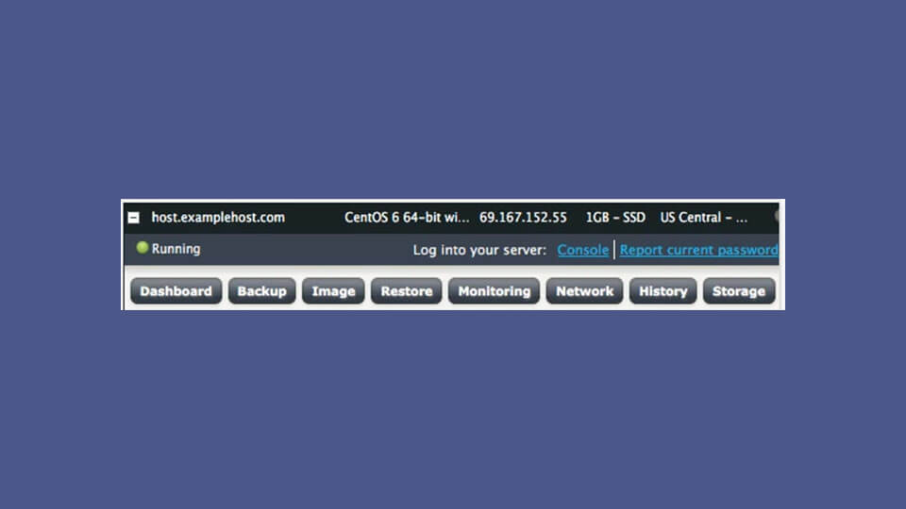Click the US Central region label
906x509 pixels.
tap(703, 218)
